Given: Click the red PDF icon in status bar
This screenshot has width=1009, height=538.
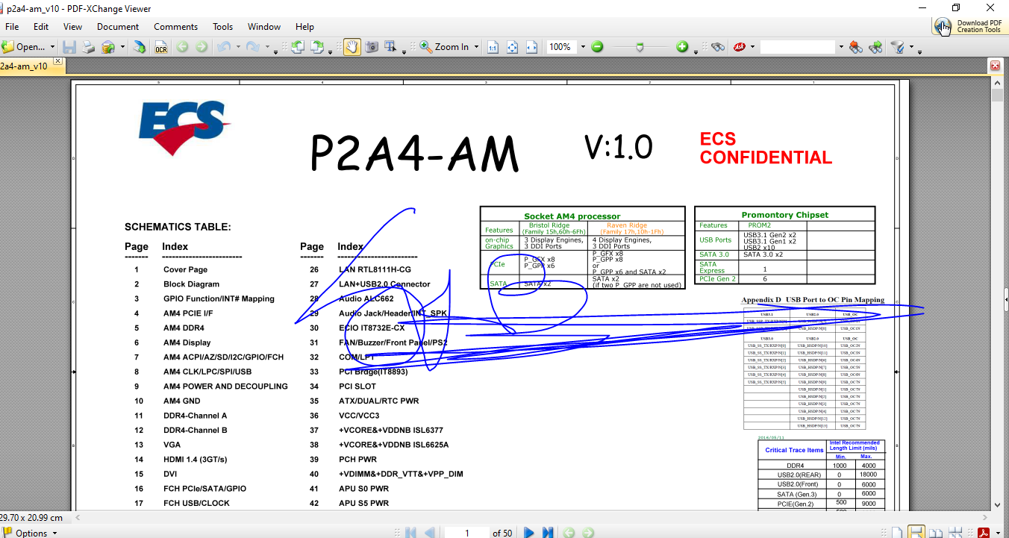Looking at the screenshot, I should (983, 533).
